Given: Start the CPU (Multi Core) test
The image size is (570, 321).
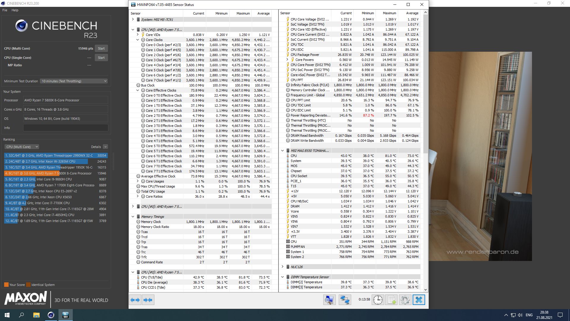Looking at the screenshot, I should (x=101, y=48).
